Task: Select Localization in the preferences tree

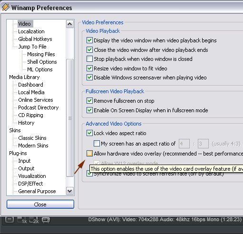Action: [x=31, y=31]
